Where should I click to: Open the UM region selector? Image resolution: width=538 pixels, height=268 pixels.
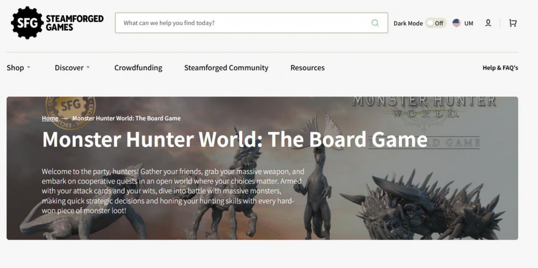point(469,23)
